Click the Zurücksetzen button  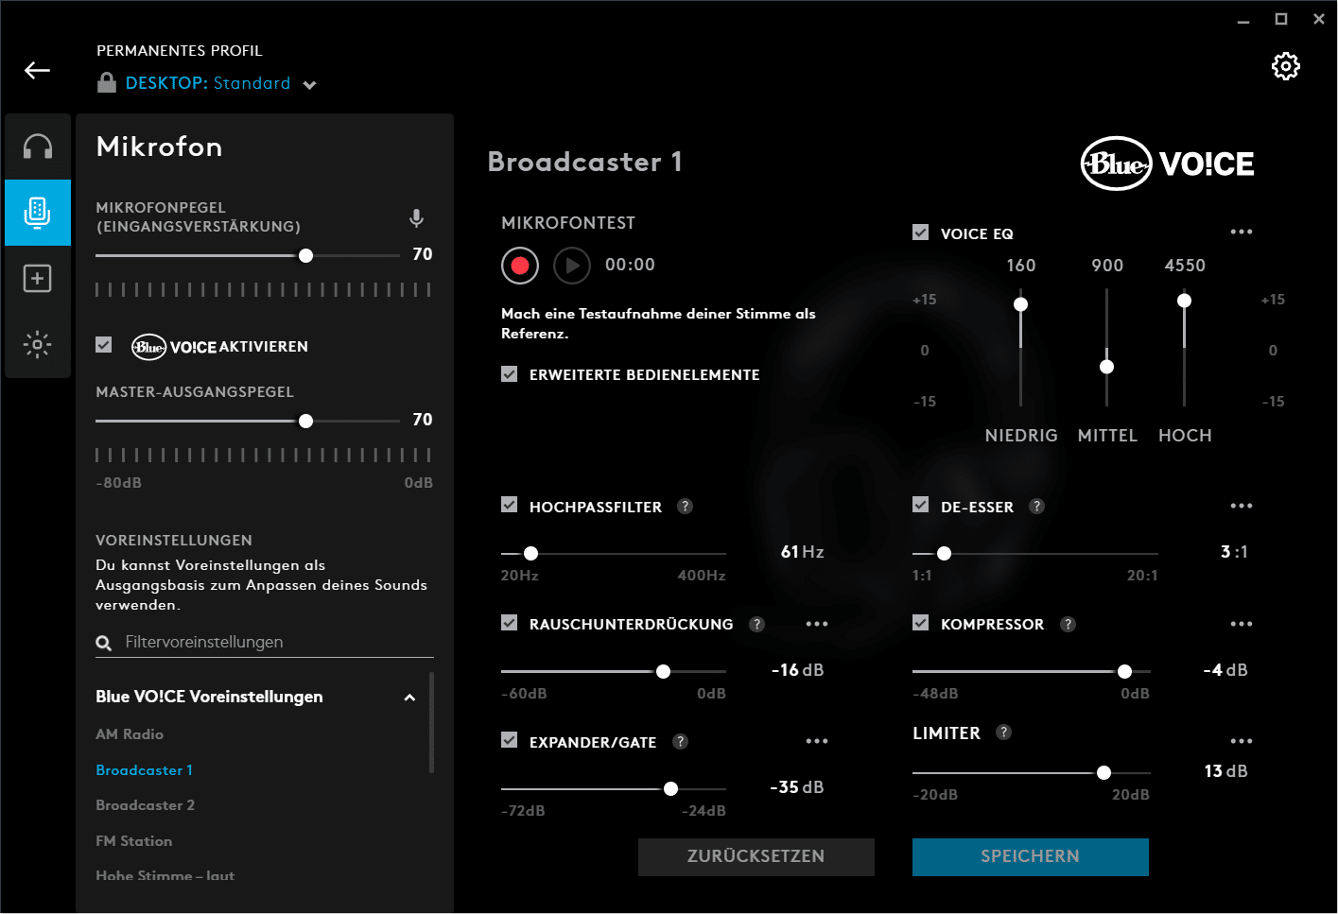coord(756,856)
